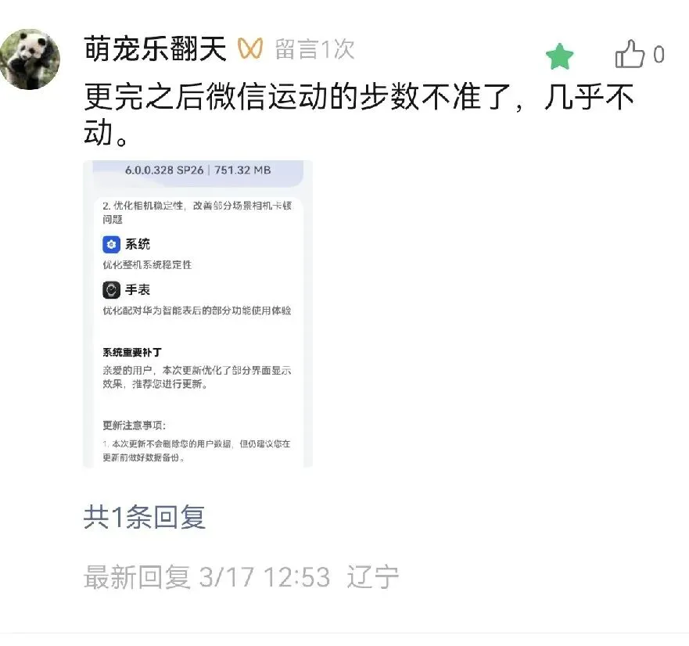Click the 6.0.0.328 SP26 version header
Viewport: 689px width, 646px height.
tap(164, 170)
